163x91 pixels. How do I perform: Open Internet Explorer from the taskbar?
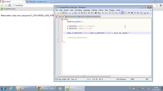pyautogui.click(x=11, y=88)
